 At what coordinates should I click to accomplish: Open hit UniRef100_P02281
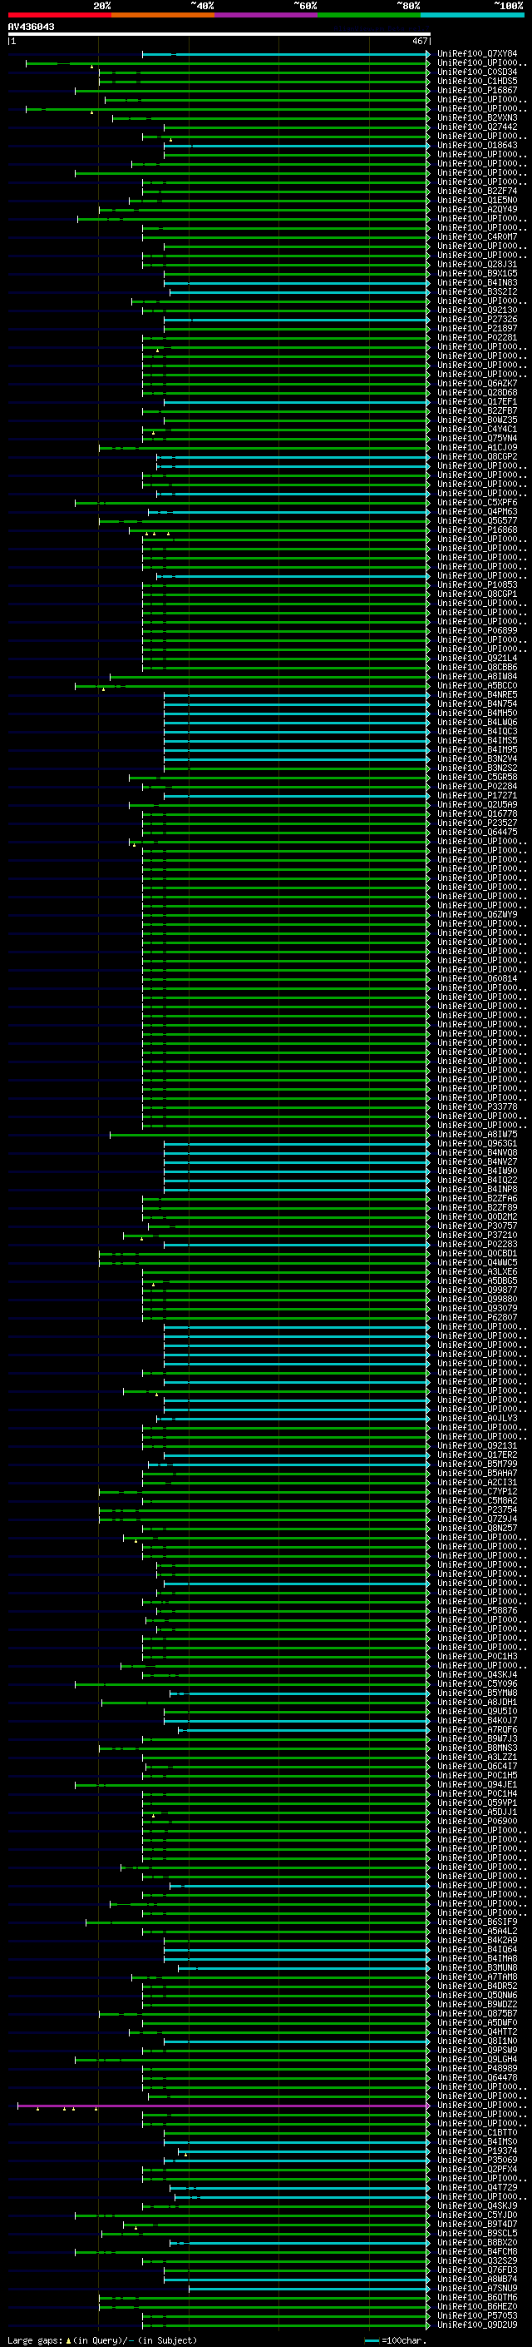click(x=476, y=338)
